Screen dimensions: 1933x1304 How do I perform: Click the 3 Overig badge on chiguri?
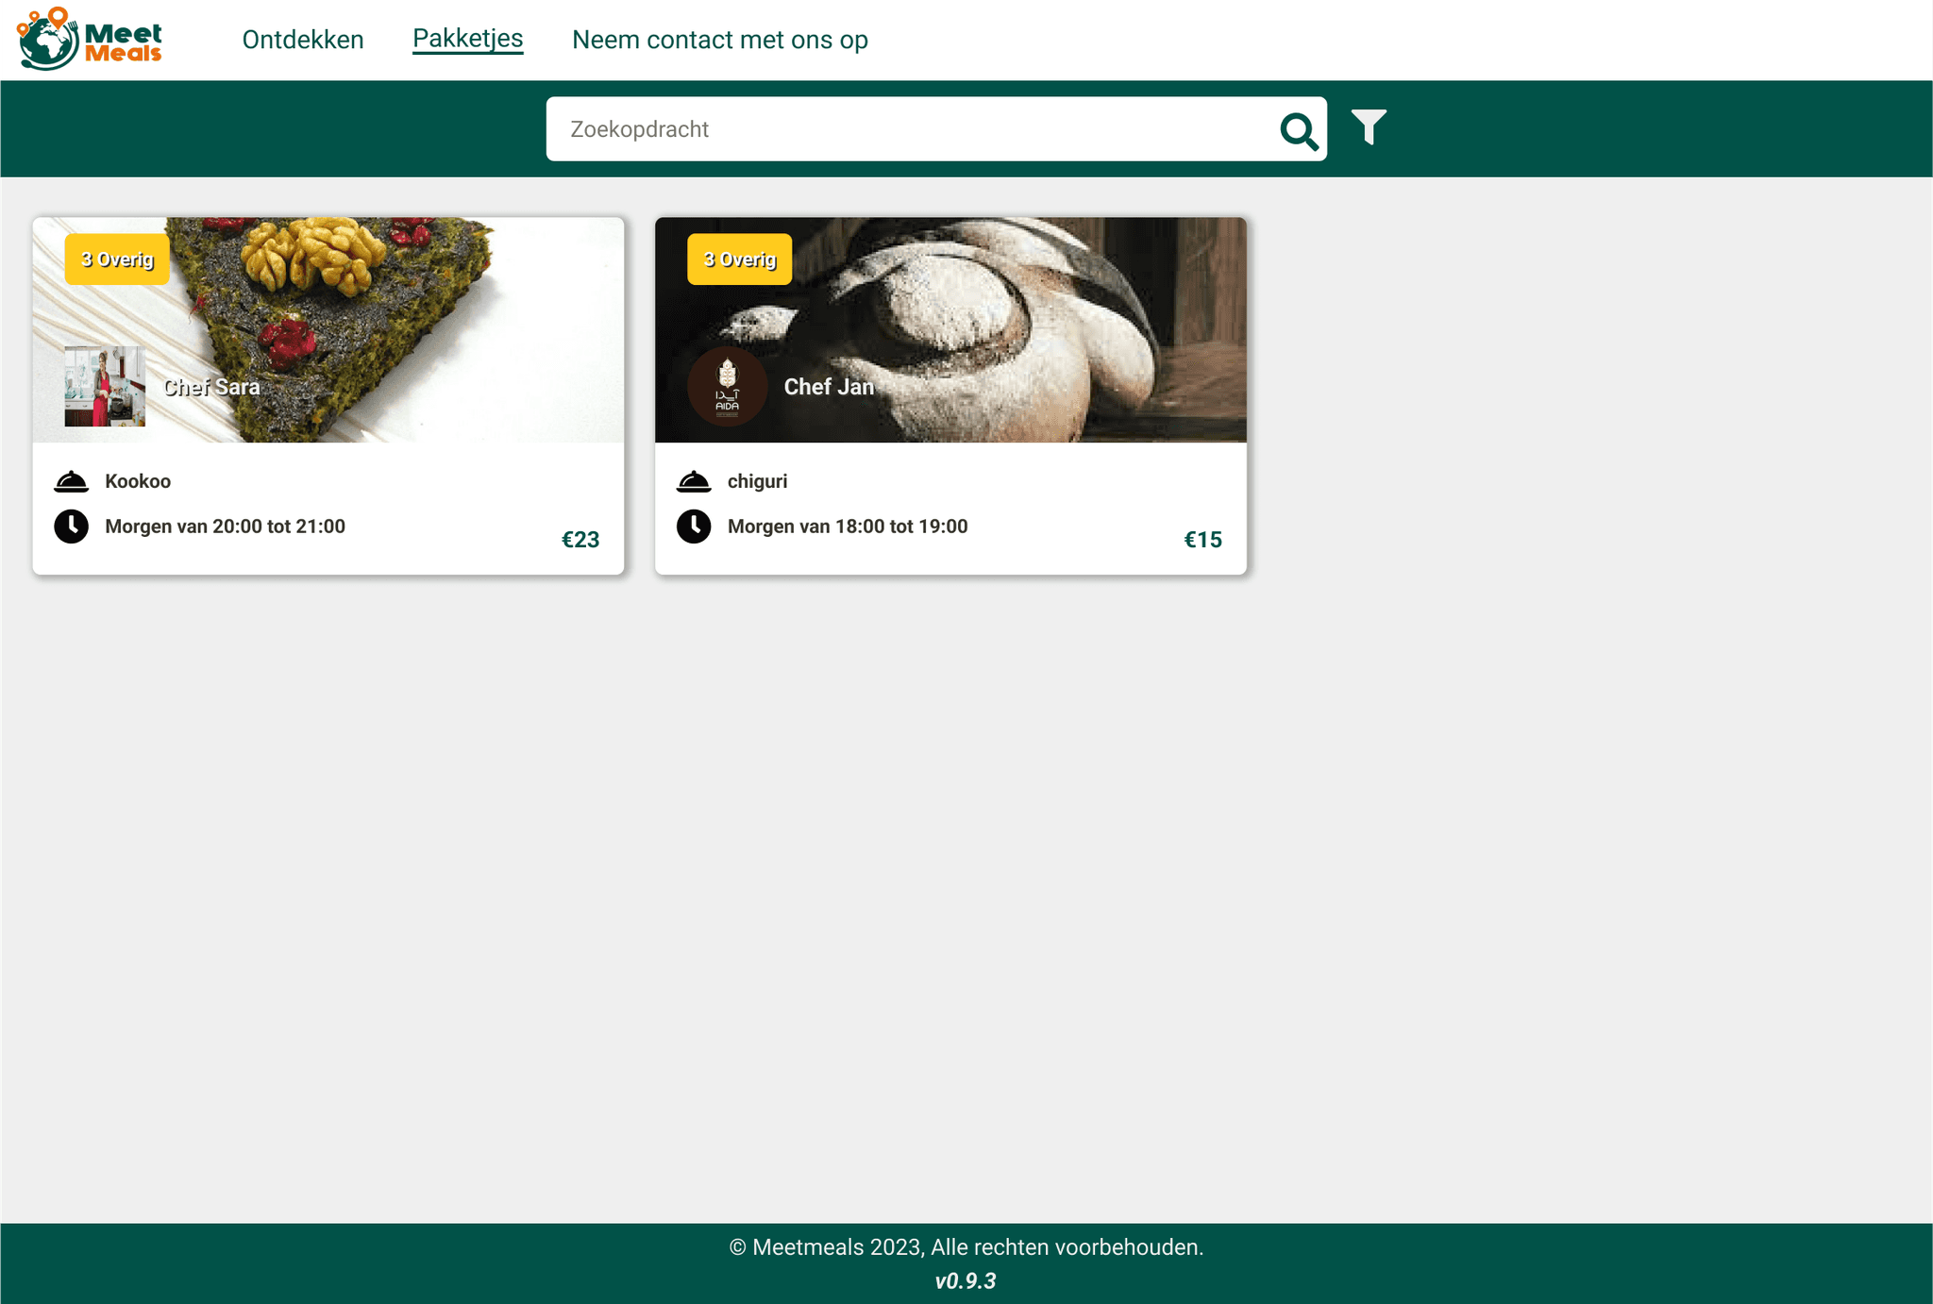(x=739, y=259)
